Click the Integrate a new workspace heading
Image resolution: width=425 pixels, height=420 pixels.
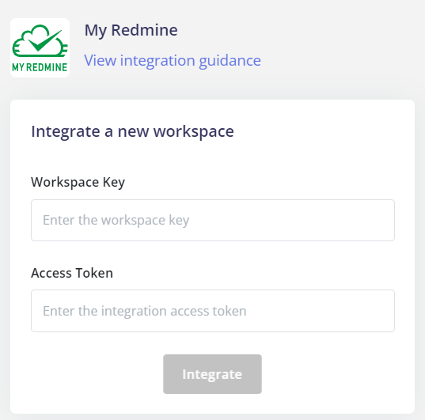[x=132, y=132]
